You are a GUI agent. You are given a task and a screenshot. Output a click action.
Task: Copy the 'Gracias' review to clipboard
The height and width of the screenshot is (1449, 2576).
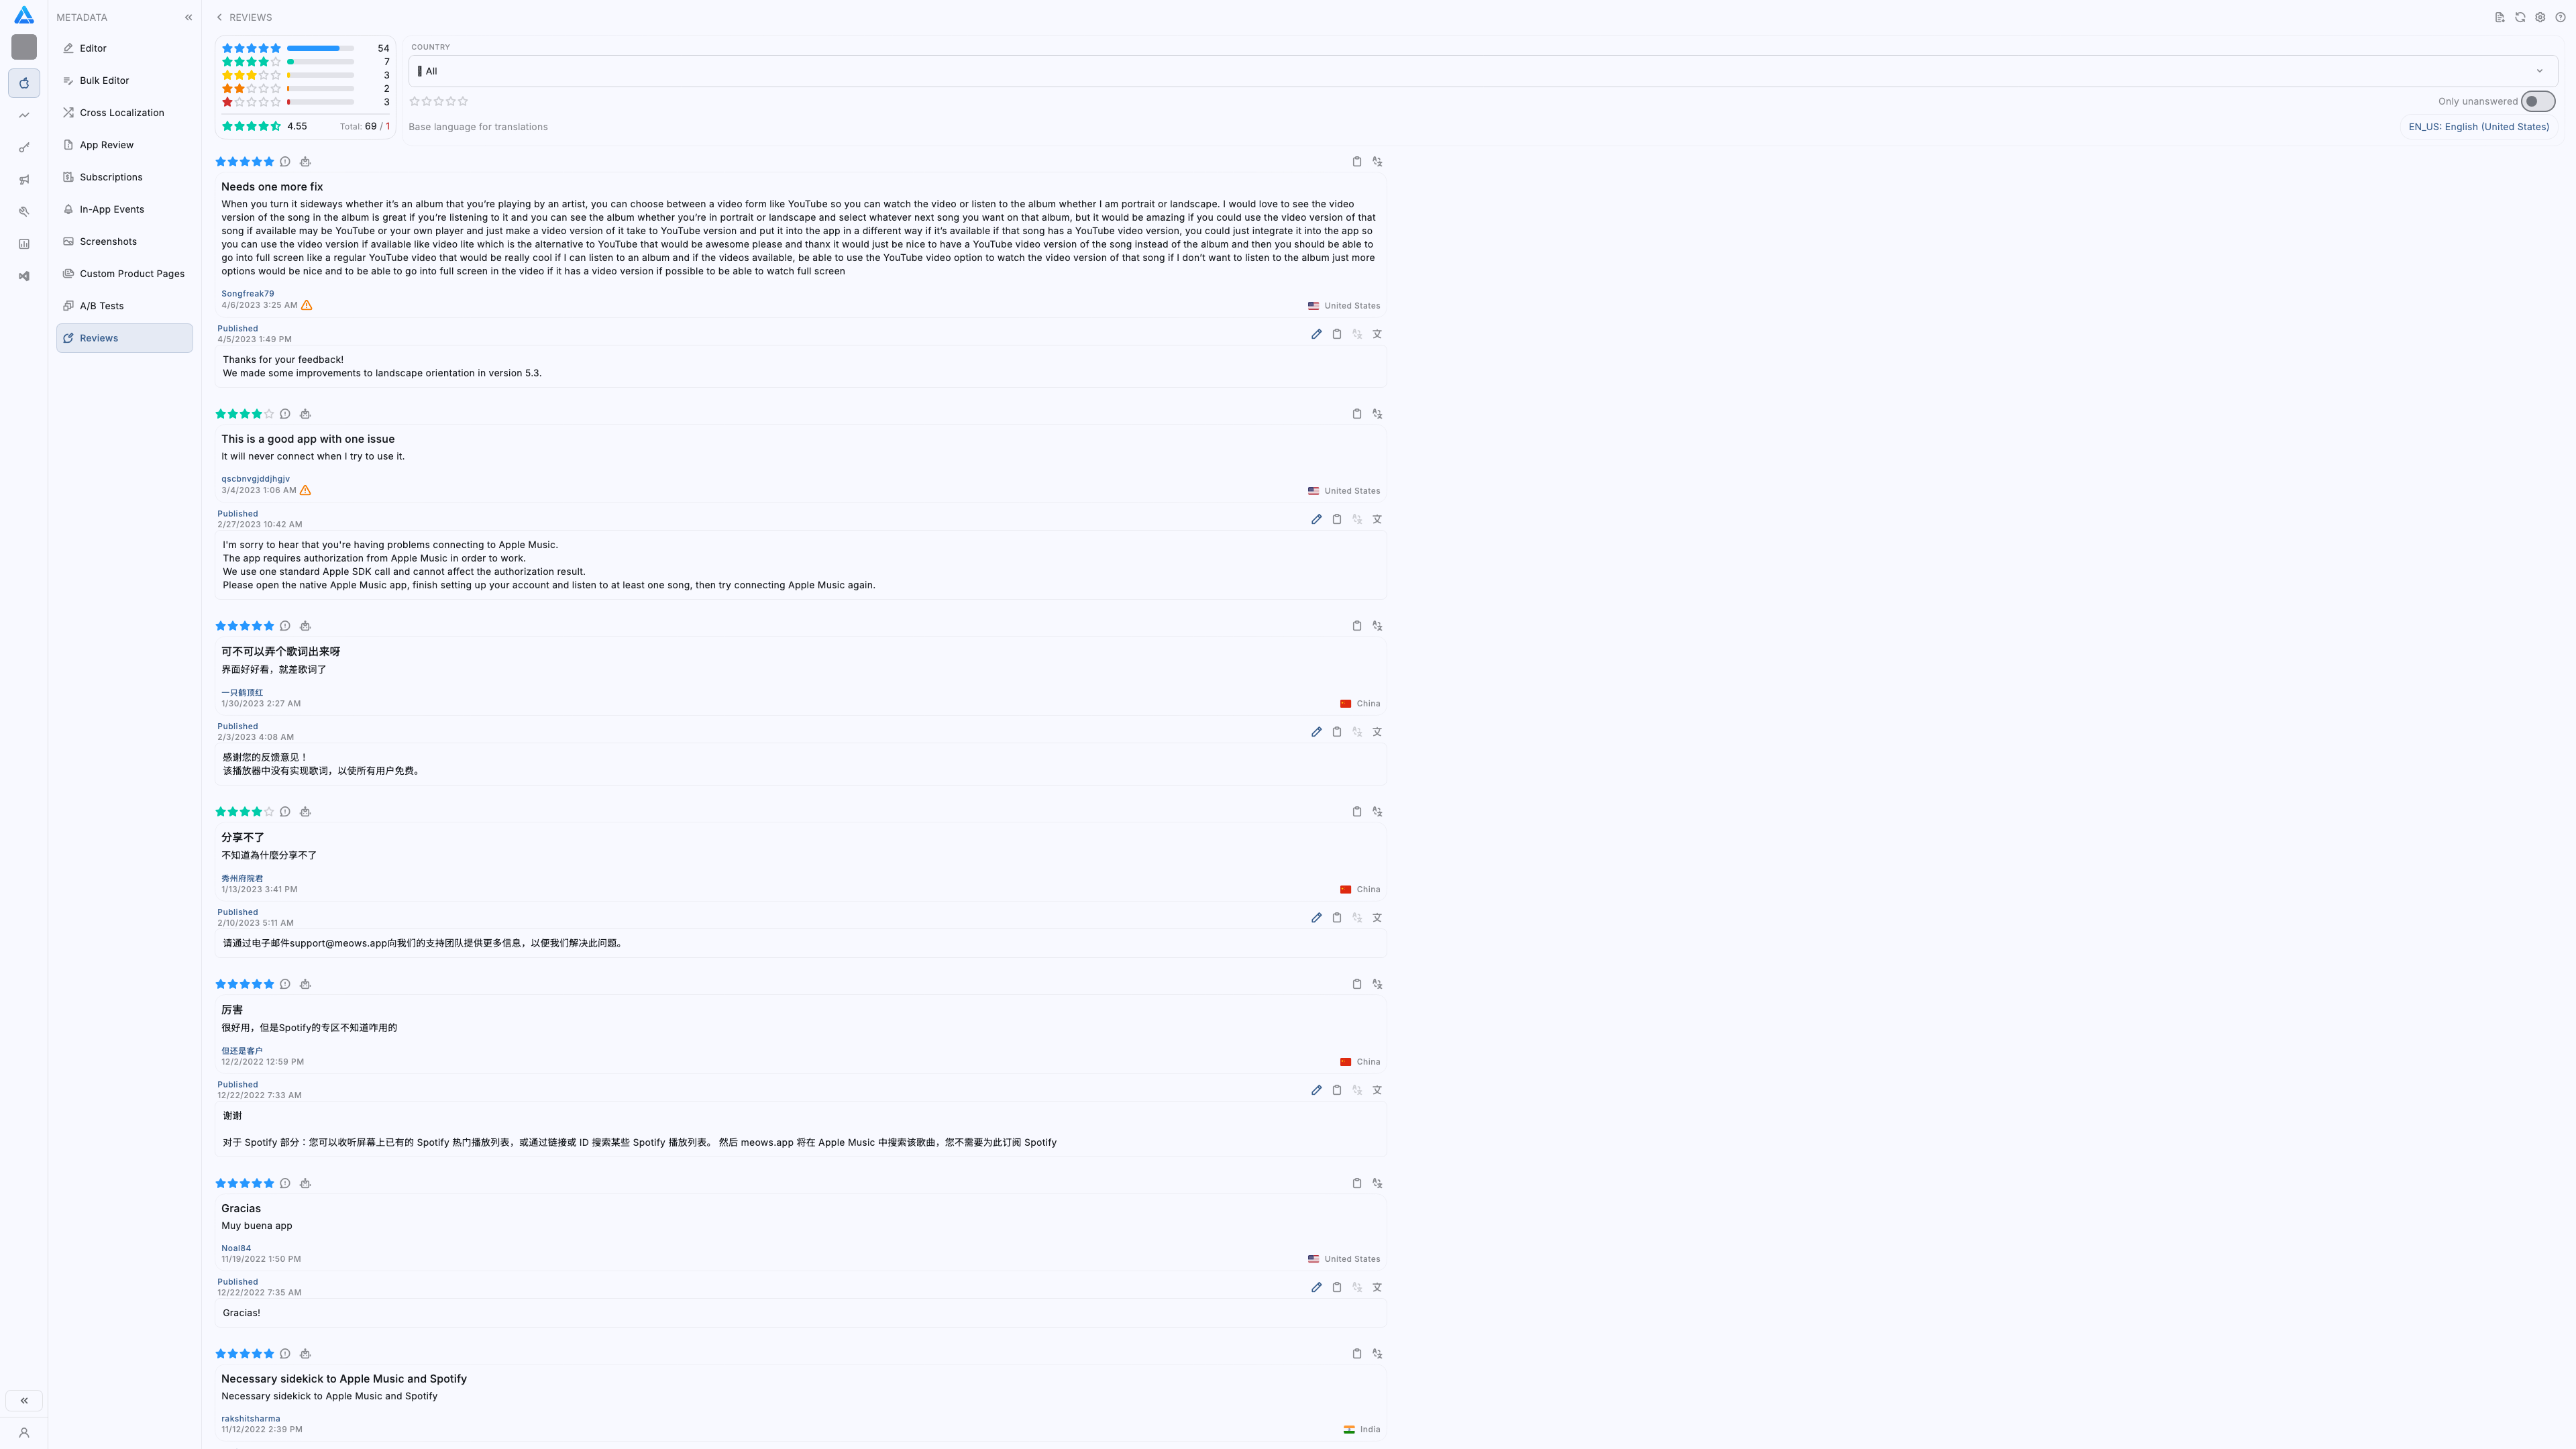pyautogui.click(x=1356, y=1183)
